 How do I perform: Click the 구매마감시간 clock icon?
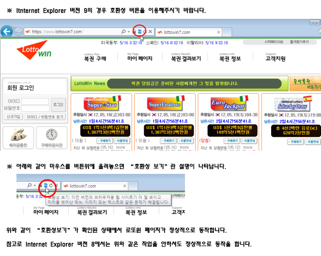coord(52,134)
